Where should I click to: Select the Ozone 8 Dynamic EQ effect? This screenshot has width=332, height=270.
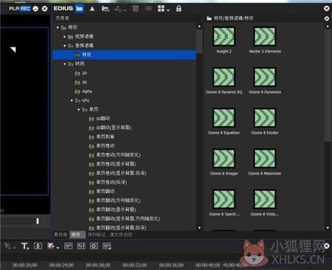[x=224, y=77]
